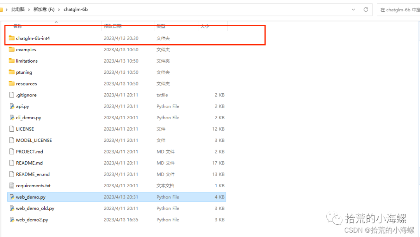
Task: Select the web_demo_old.py file name
Action: tap(35, 208)
